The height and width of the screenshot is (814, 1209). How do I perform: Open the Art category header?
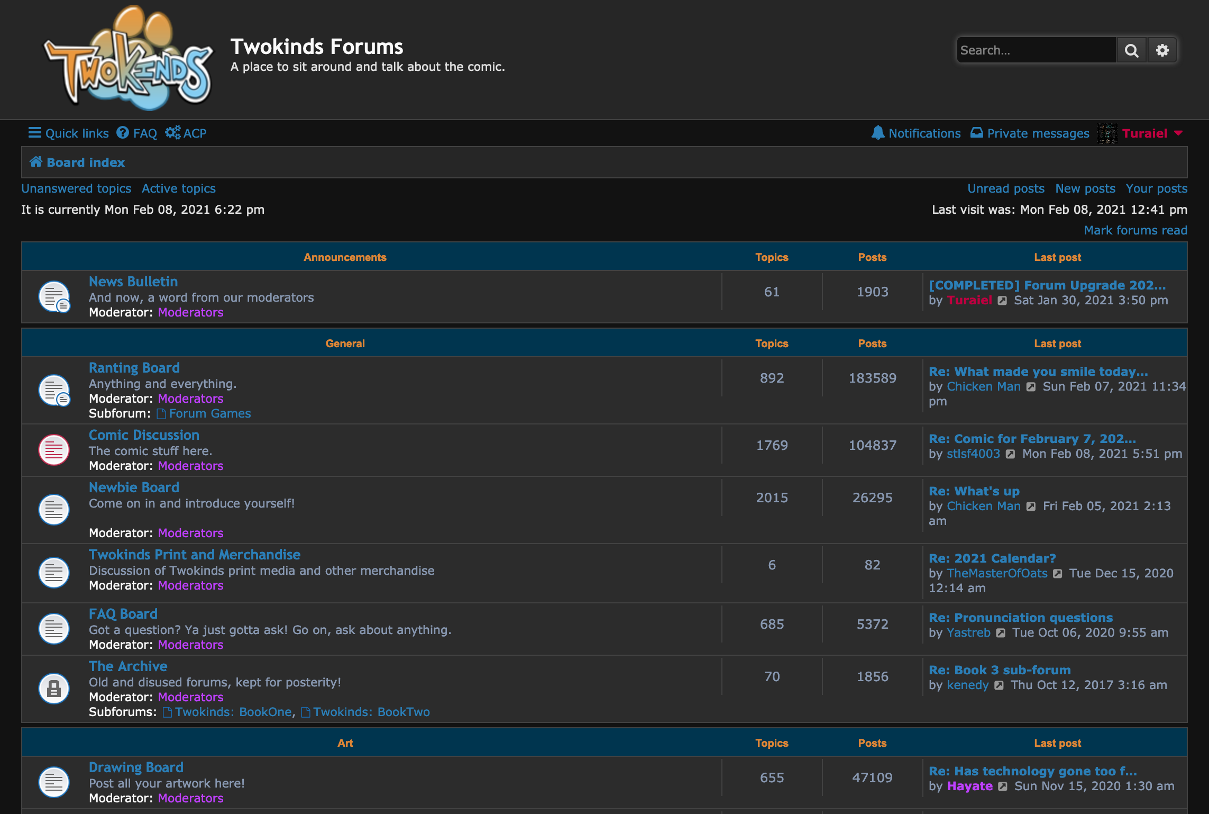pyautogui.click(x=345, y=743)
